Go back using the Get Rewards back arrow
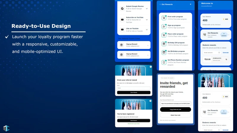The height and width of the screenshot is (133, 237). point(160,4)
